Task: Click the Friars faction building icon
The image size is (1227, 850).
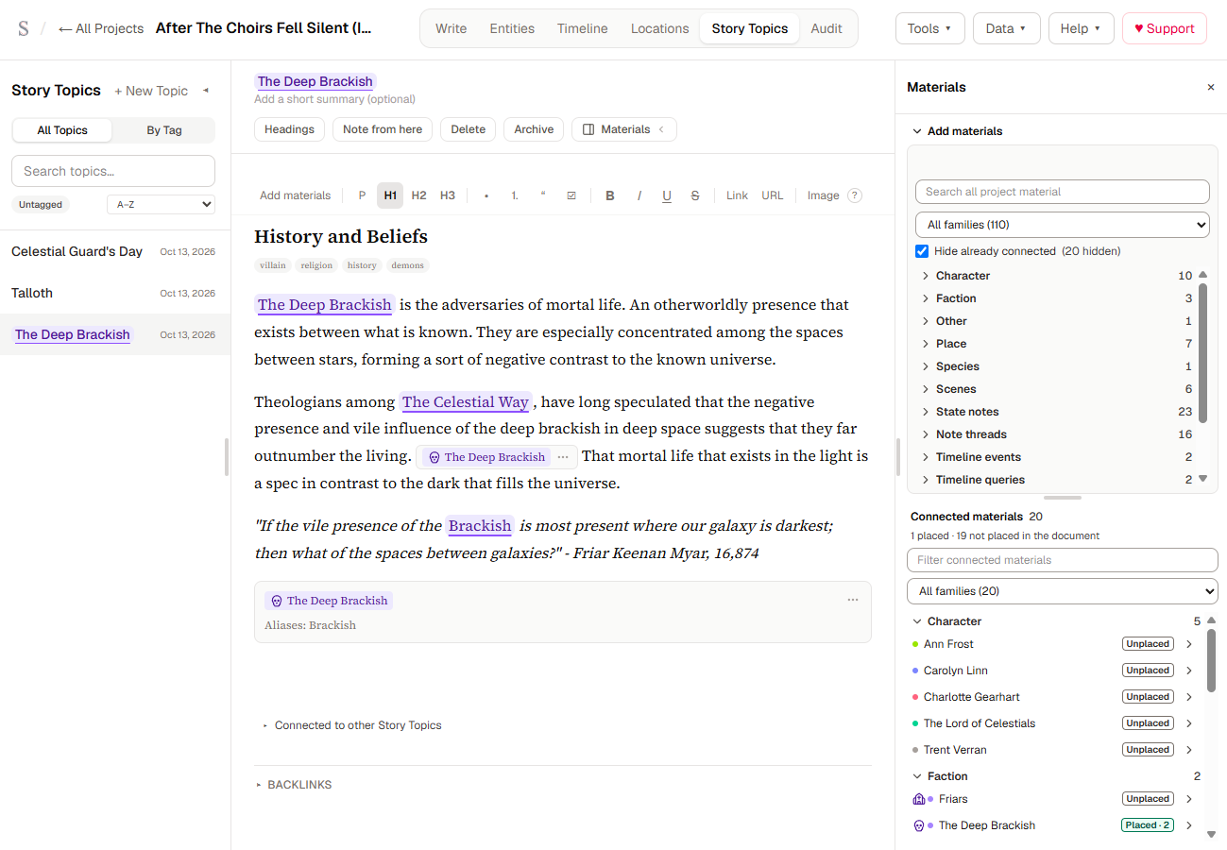Action: [x=918, y=799]
